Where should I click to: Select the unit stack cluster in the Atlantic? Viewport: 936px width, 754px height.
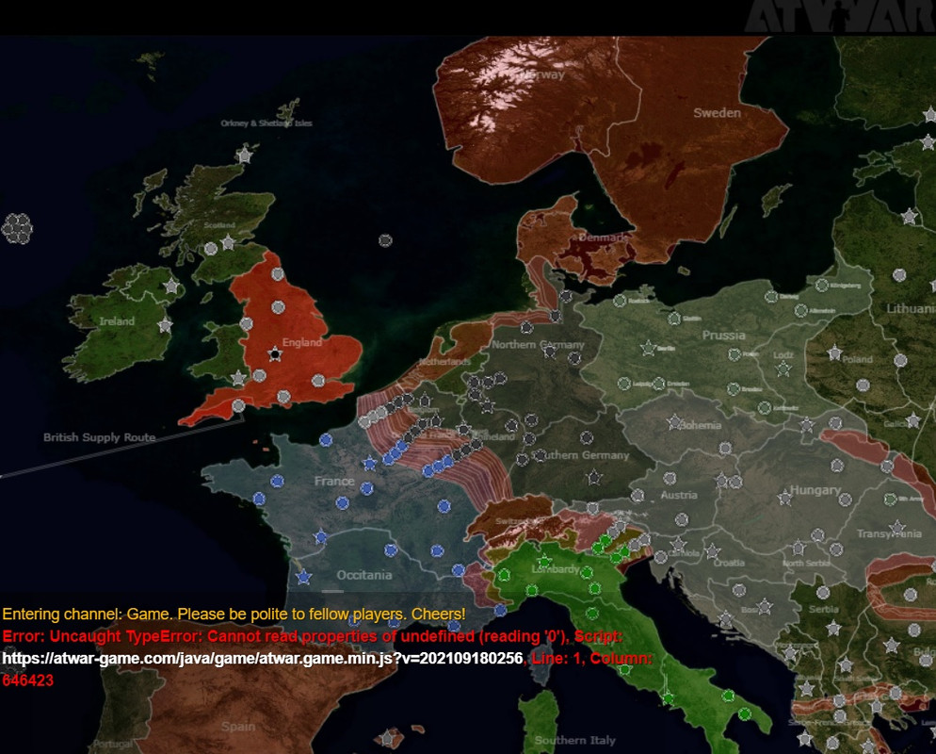point(17,228)
